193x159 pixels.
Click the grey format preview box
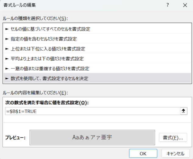pyautogui.click(x=92, y=137)
